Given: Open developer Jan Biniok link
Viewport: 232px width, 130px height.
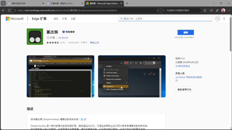Looking at the screenshot, I should 63,38.
